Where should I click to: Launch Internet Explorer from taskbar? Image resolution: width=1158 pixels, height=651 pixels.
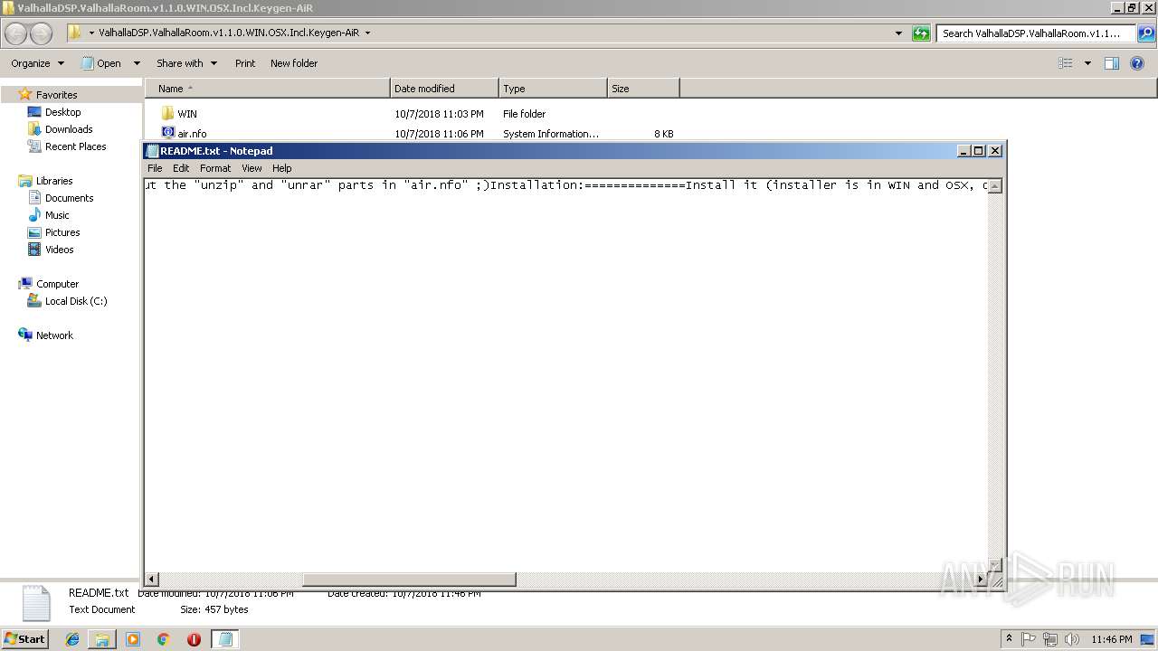[72, 639]
